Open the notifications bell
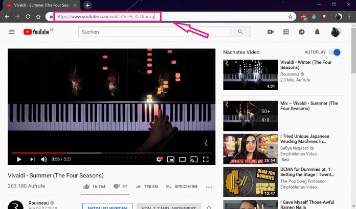 [x=317, y=32]
